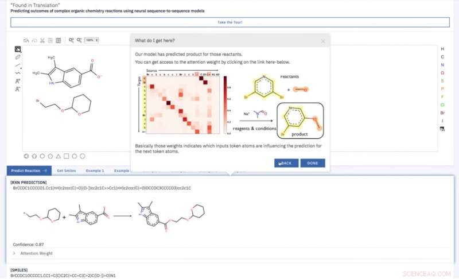Select the charge plus A+ tool
The width and height of the screenshot is (459, 279).
[x=18, y=81]
